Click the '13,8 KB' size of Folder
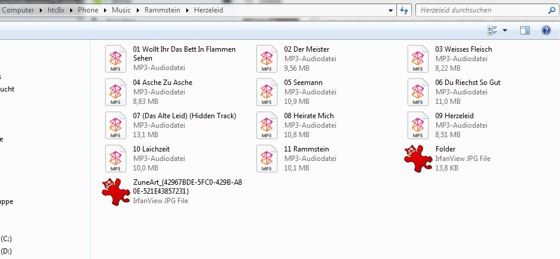The width and height of the screenshot is (560, 259). coord(446,168)
